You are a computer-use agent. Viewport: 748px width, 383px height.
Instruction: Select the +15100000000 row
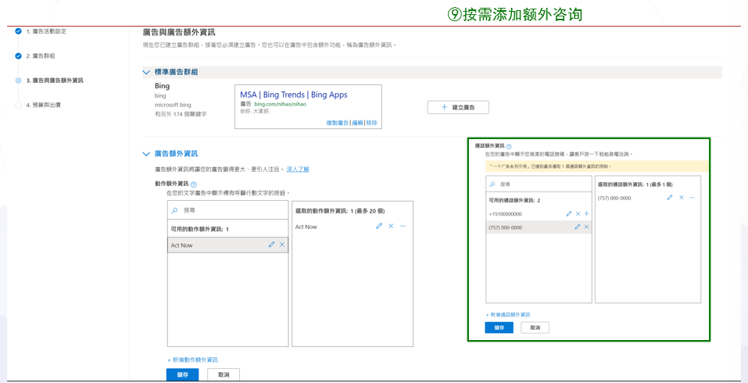tap(539, 213)
